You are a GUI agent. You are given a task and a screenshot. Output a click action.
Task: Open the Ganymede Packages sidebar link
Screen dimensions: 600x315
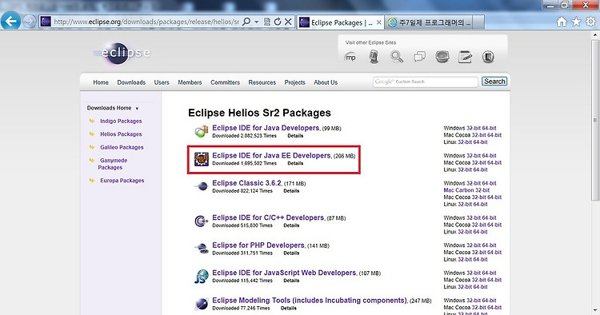[x=112, y=164]
